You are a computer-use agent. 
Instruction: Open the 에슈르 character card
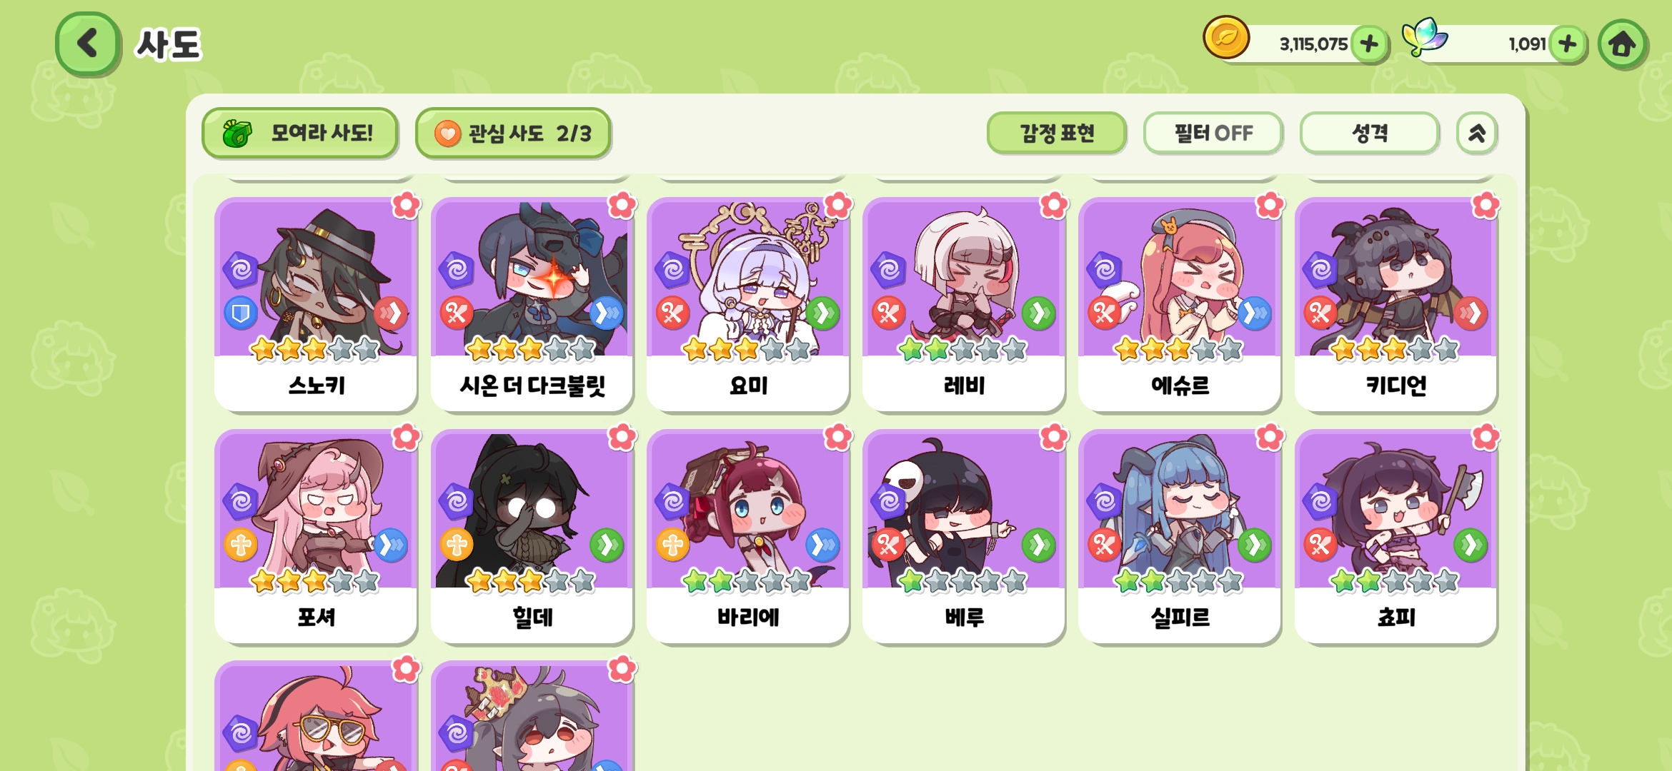(x=1179, y=304)
